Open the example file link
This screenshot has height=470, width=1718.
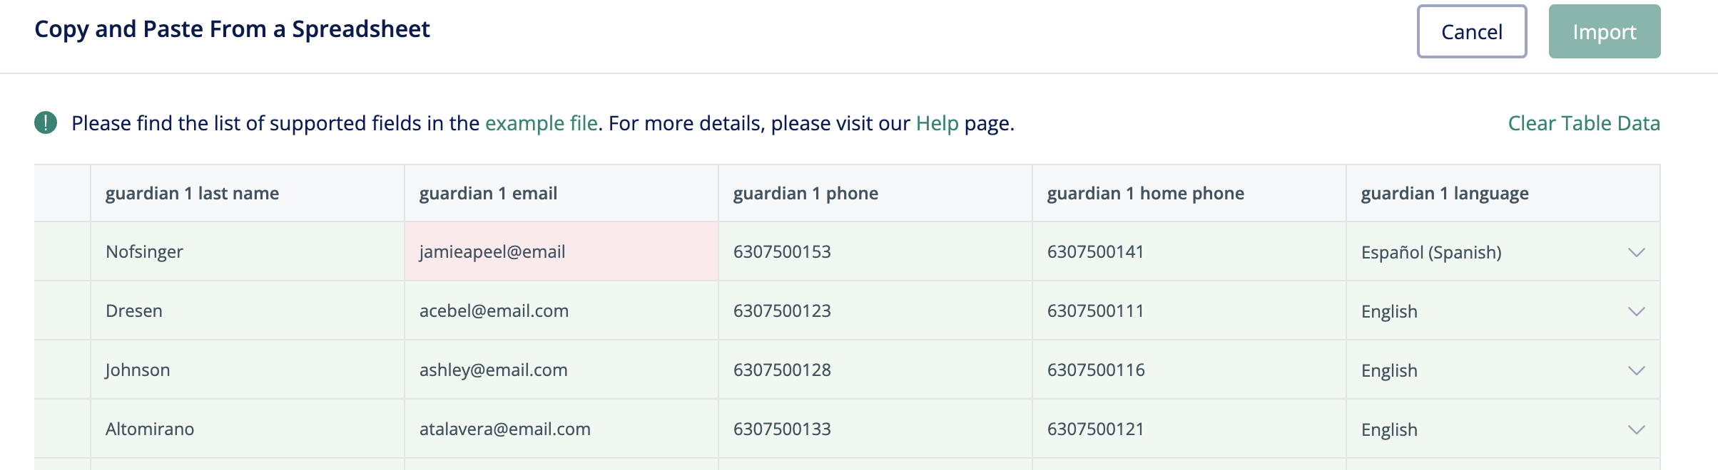(x=541, y=123)
